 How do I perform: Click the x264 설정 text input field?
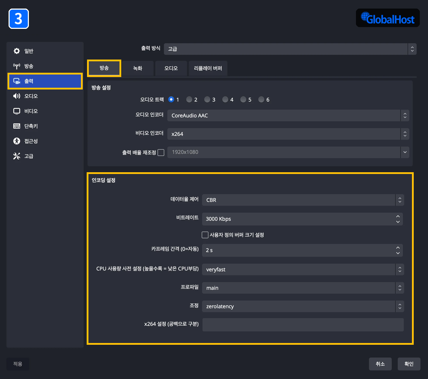click(x=303, y=325)
